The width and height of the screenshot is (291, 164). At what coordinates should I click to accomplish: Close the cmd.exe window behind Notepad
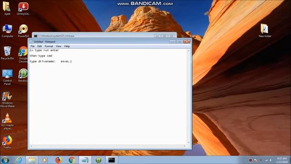(x=171, y=36)
